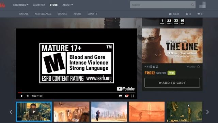Click the countdown hours box
Image resolution: width=218 pixels, height=123 pixels.
[169, 22]
